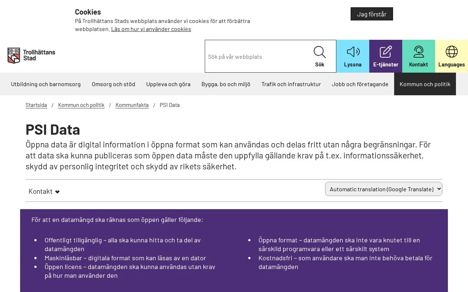
Task: Click the Cookies heading text
Action: tap(88, 12)
